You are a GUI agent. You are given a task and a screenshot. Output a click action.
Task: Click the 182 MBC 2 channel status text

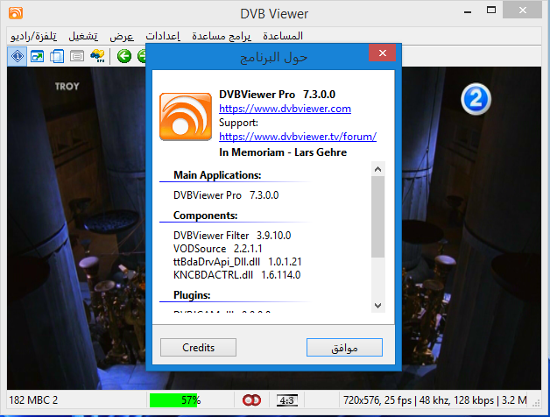click(33, 400)
